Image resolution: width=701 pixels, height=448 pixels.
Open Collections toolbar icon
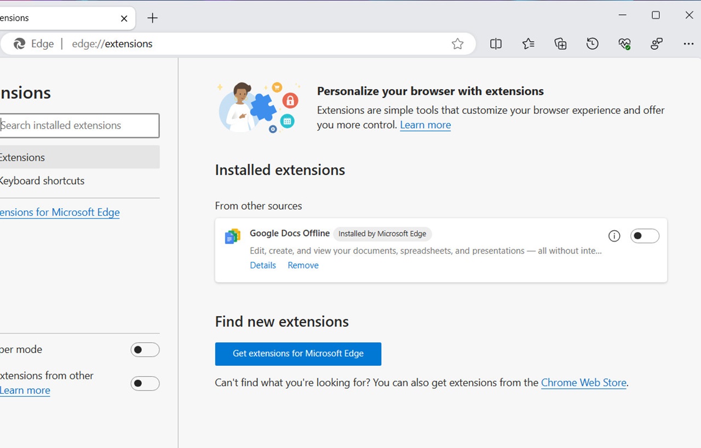coord(560,44)
